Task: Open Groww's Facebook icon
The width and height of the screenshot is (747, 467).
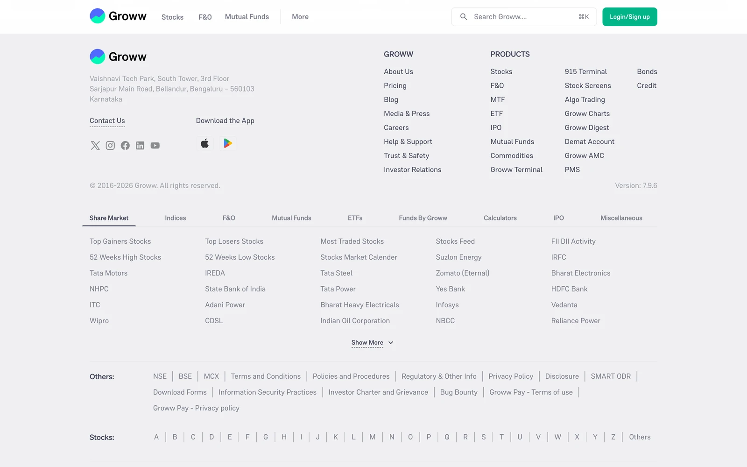Action: 125,146
